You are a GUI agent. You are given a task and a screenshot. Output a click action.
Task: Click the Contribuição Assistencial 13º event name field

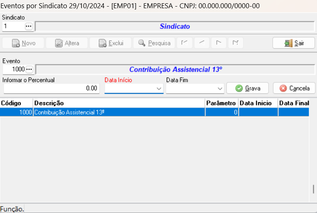tap(175, 69)
